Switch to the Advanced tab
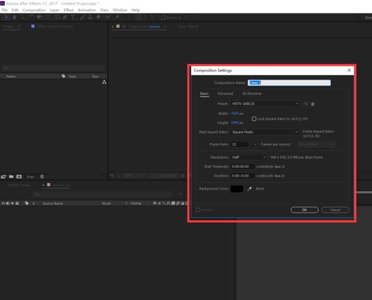 (225, 93)
